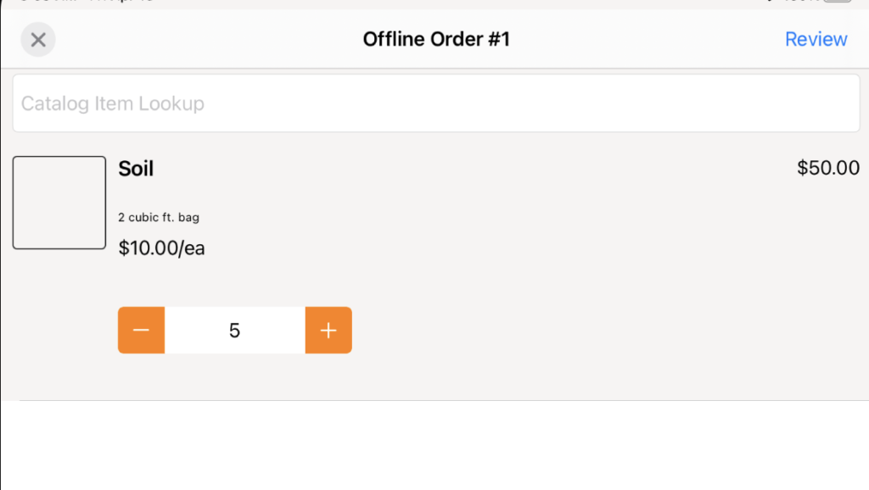
Task: Open the Soil product image placeholder
Action: point(59,203)
